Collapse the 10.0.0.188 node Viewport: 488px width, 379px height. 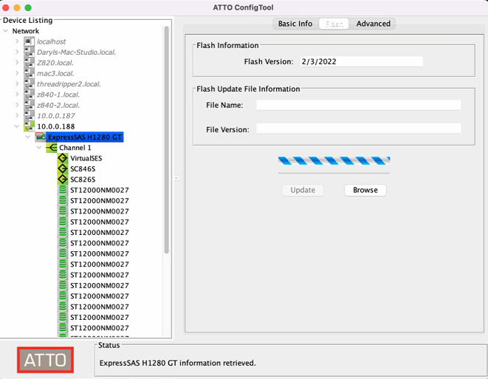coord(17,126)
